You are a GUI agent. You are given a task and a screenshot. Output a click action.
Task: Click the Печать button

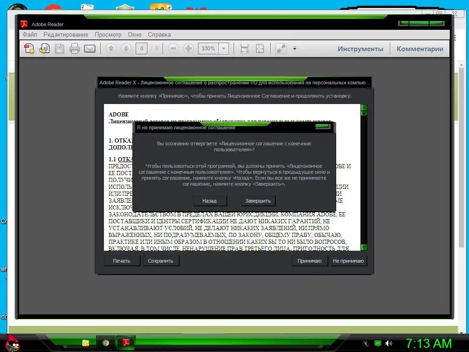[x=121, y=261]
